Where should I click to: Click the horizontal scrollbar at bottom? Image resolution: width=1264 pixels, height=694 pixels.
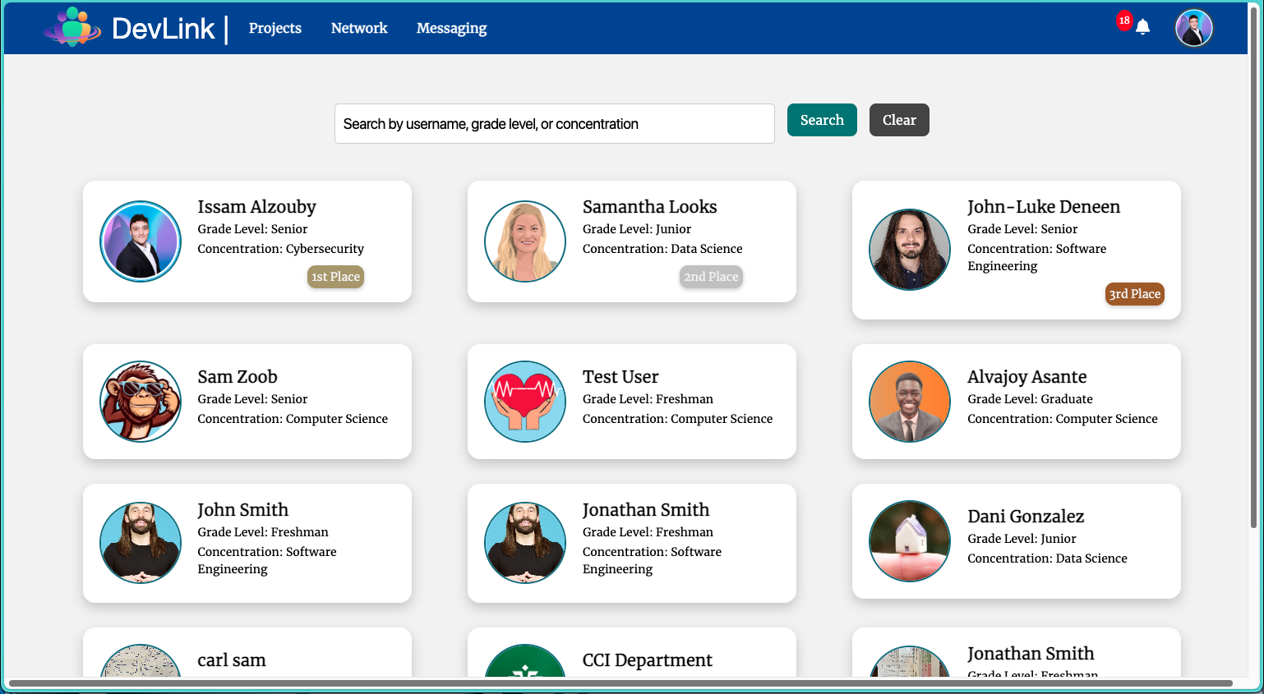click(620, 683)
